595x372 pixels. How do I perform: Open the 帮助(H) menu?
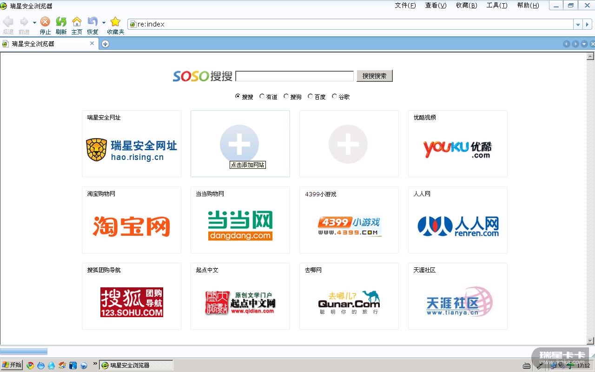pos(528,6)
